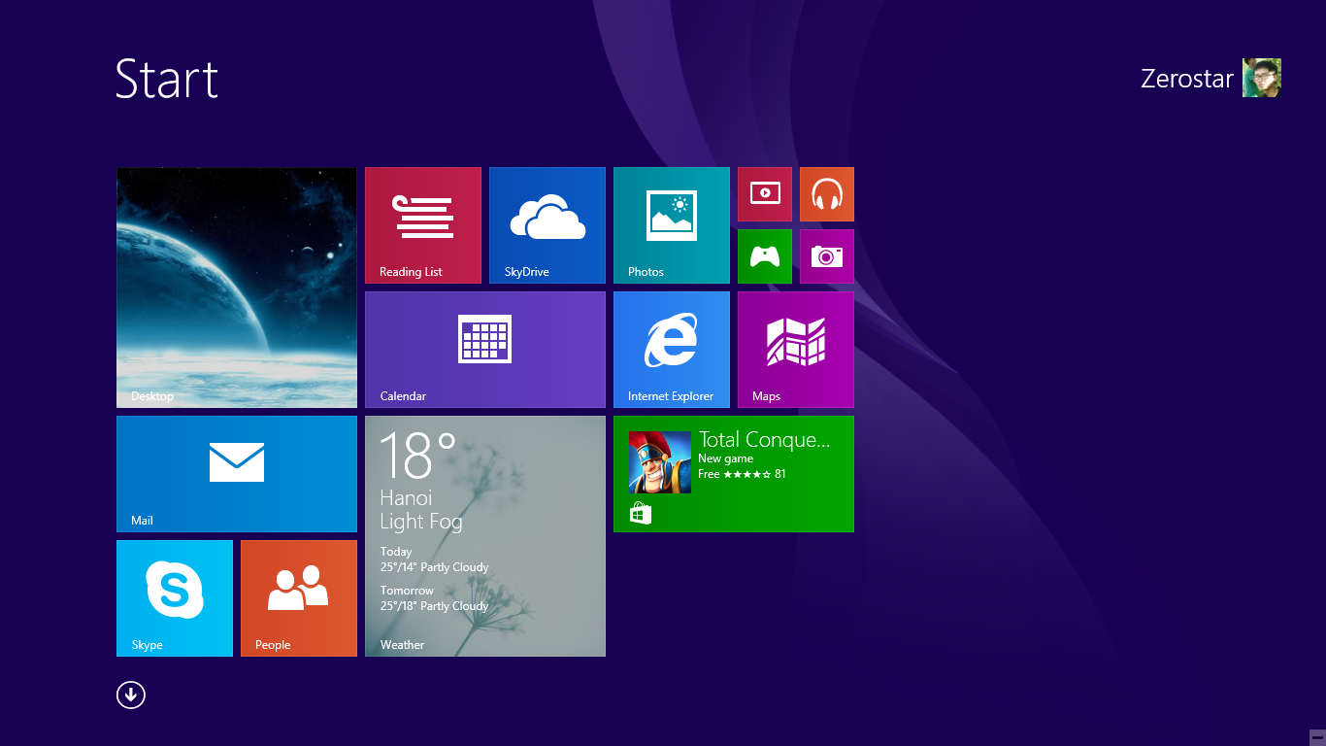Image resolution: width=1326 pixels, height=746 pixels.
Task: Click the Free star rating line
Action: click(743, 474)
